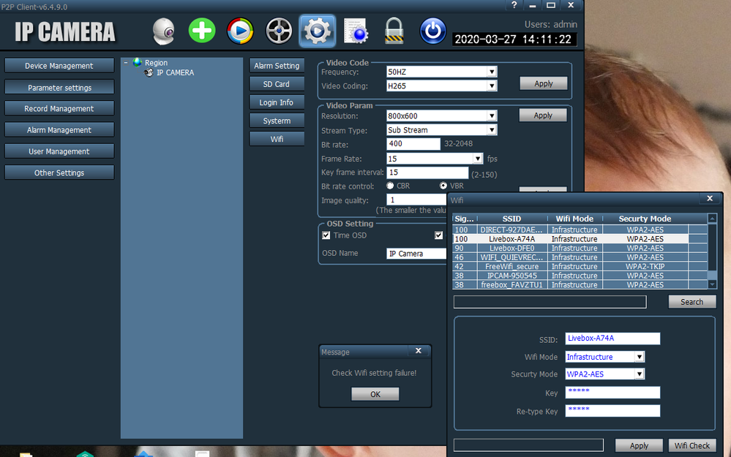Click the Wifi Key password field
Image resolution: width=731 pixels, height=457 pixels.
[612, 393]
